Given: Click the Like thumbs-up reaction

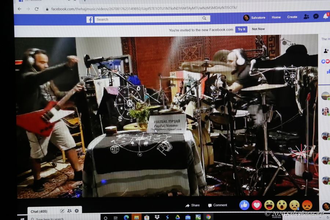Looking at the screenshot, I should (244, 205).
